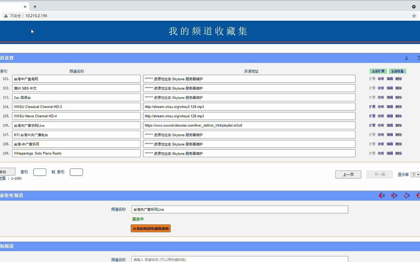420x262 pixels.
Task: Click the 澳洲 SBS 中文 channel name field
Action: (76, 88)
